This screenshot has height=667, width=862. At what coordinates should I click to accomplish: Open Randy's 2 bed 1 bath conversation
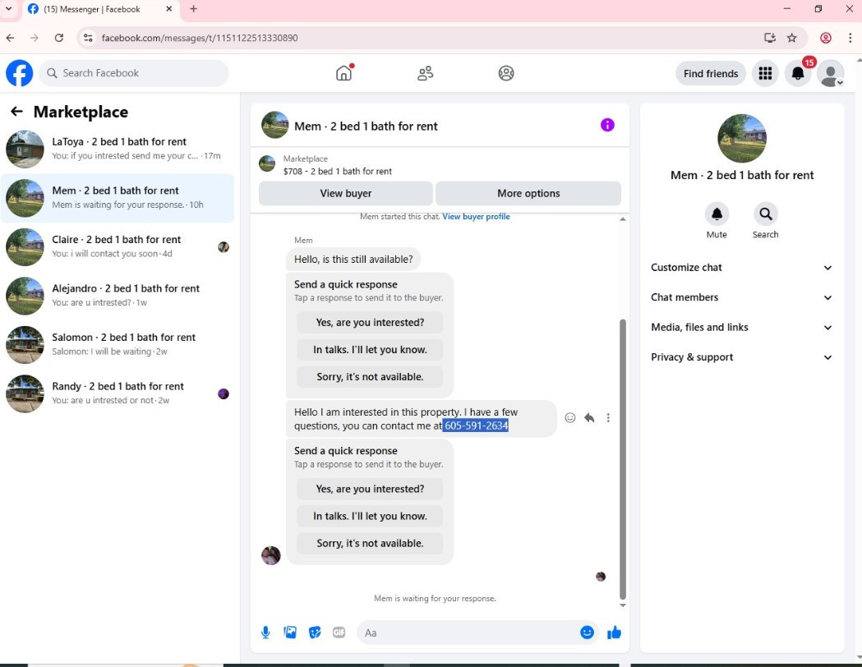(x=118, y=393)
